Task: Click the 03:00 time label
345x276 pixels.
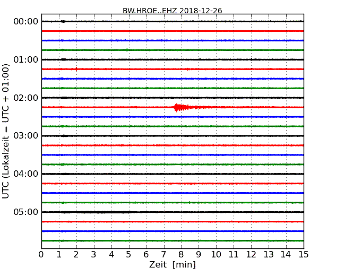Action: click(26, 135)
